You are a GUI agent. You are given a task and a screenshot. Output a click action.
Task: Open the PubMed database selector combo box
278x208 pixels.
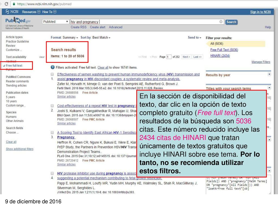[x=55, y=22]
